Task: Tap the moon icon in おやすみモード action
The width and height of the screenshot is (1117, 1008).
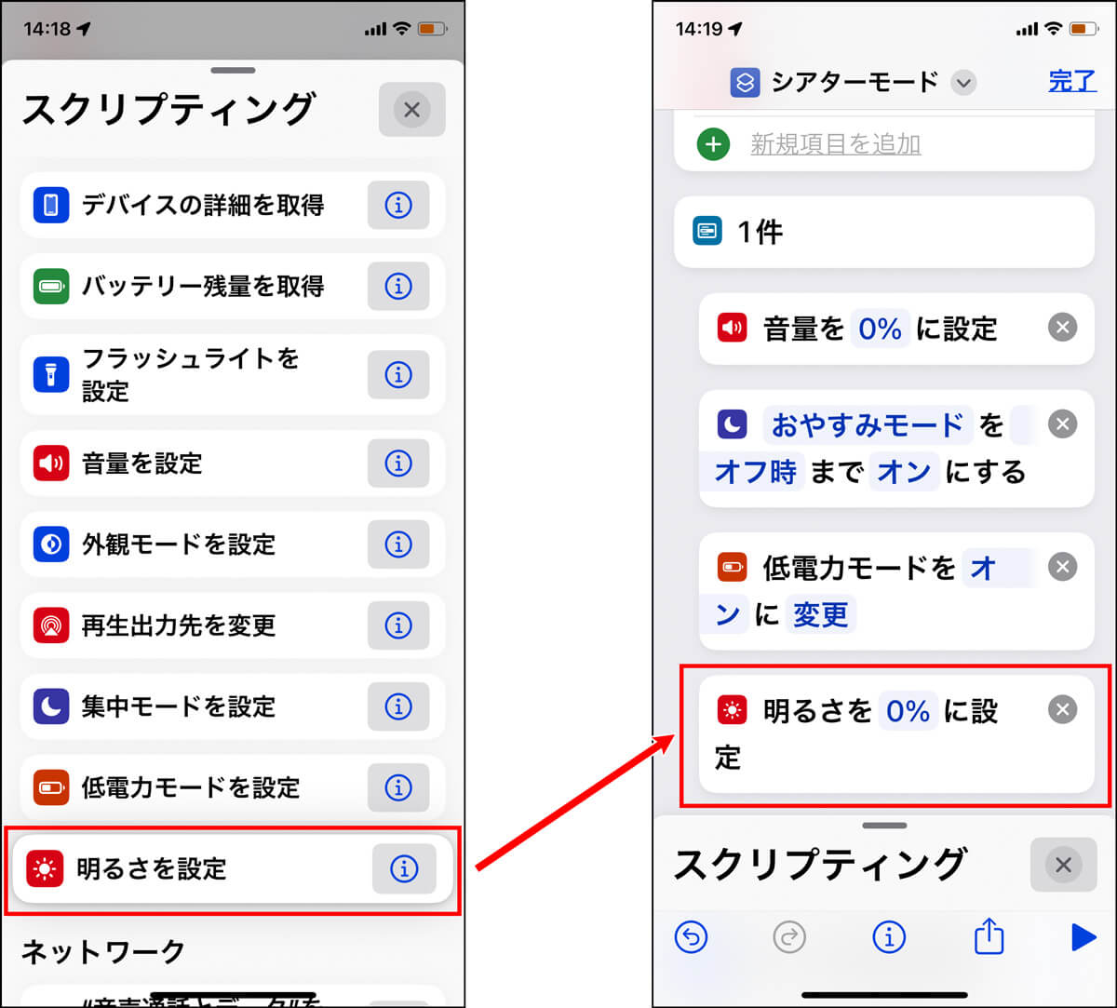Action: (x=732, y=424)
